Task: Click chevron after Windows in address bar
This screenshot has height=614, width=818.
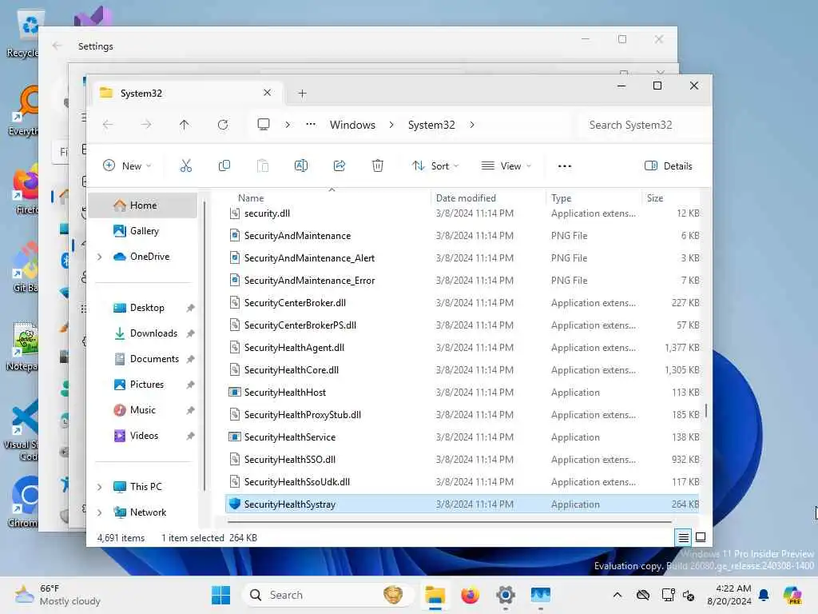Action: pyautogui.click(x=391, y=125)
